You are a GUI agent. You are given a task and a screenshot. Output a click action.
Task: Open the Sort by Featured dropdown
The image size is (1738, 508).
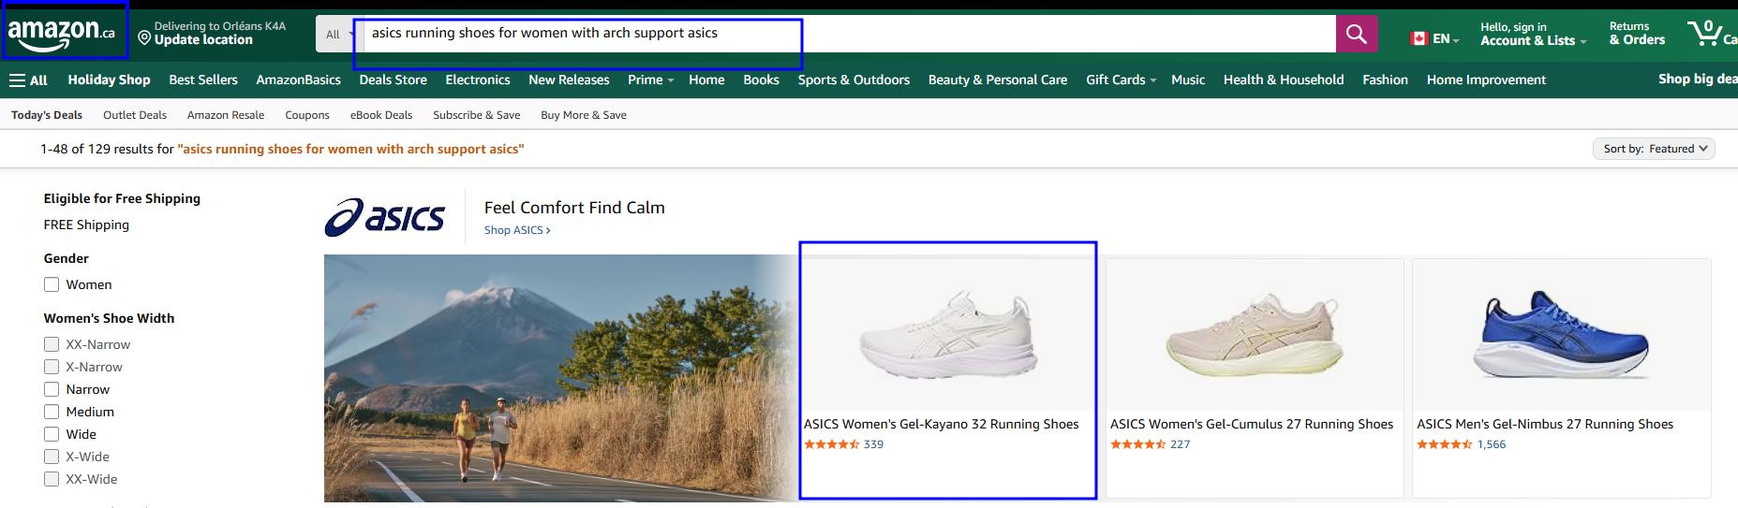1654,149
